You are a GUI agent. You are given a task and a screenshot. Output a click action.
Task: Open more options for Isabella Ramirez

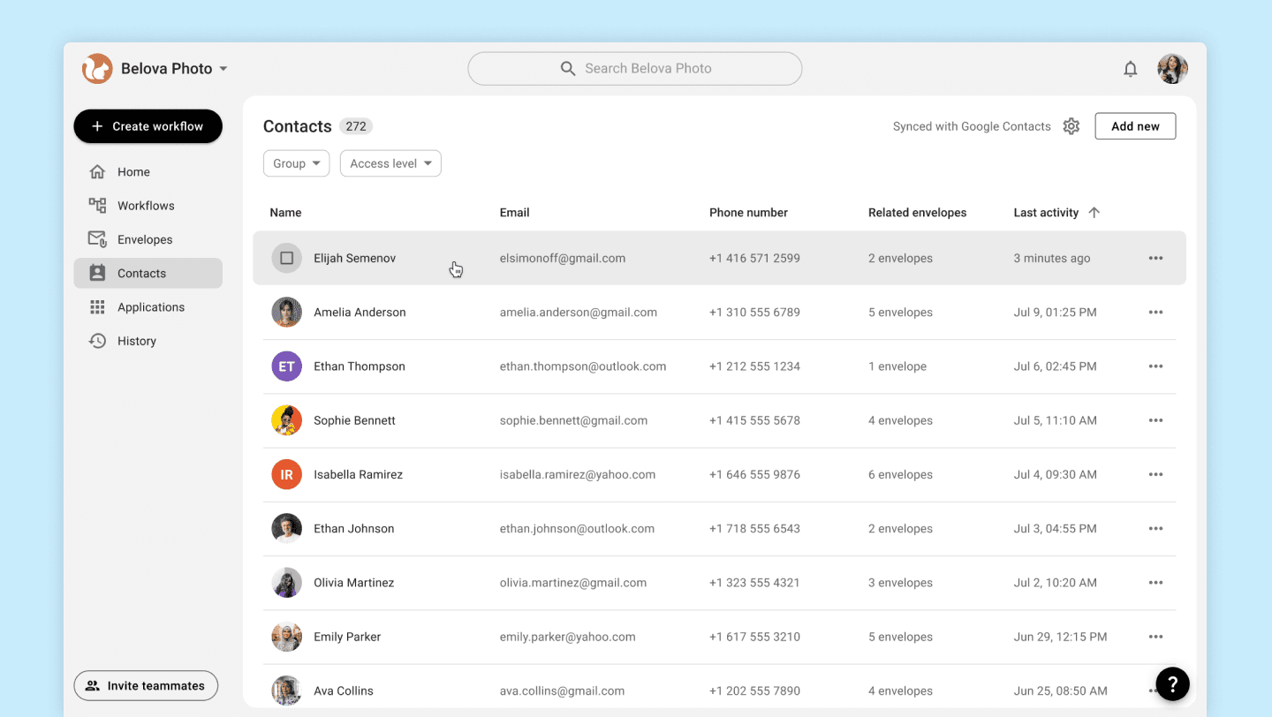coord(1155,474)
